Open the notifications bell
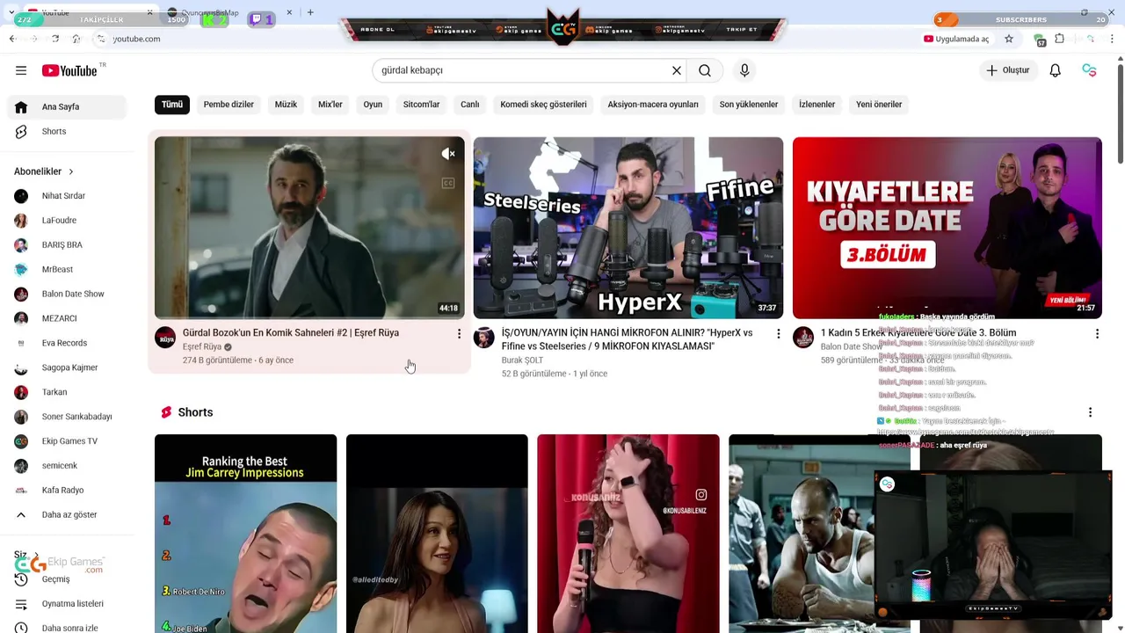This screenshot has width=1125, height=633. point(1055,70)
